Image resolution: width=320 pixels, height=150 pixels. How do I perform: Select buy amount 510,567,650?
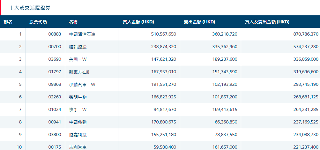[164, 34]
